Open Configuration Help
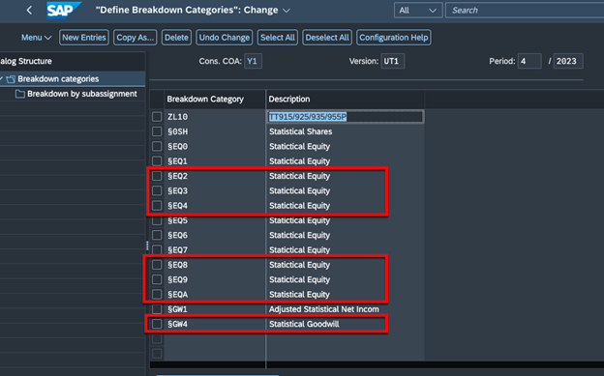Image resolution: width=604 pixels, height=376 pixels. pos(394,38)
